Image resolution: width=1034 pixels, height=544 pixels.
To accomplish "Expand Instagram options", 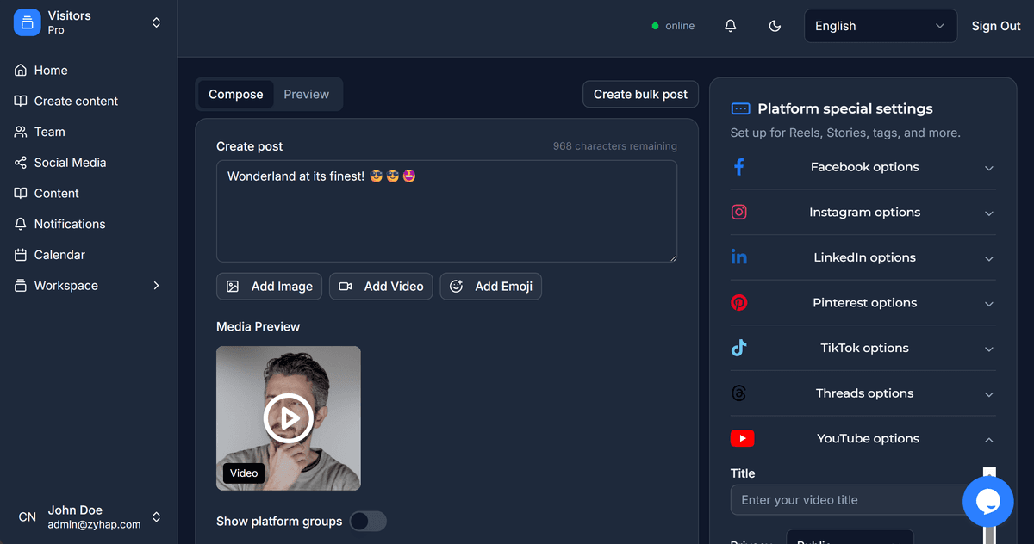I will click(863, 213).
